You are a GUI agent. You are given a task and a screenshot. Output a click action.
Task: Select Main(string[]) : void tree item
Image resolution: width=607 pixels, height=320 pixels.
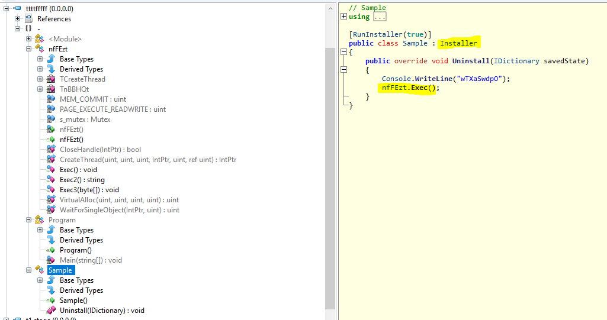[91, 260]
